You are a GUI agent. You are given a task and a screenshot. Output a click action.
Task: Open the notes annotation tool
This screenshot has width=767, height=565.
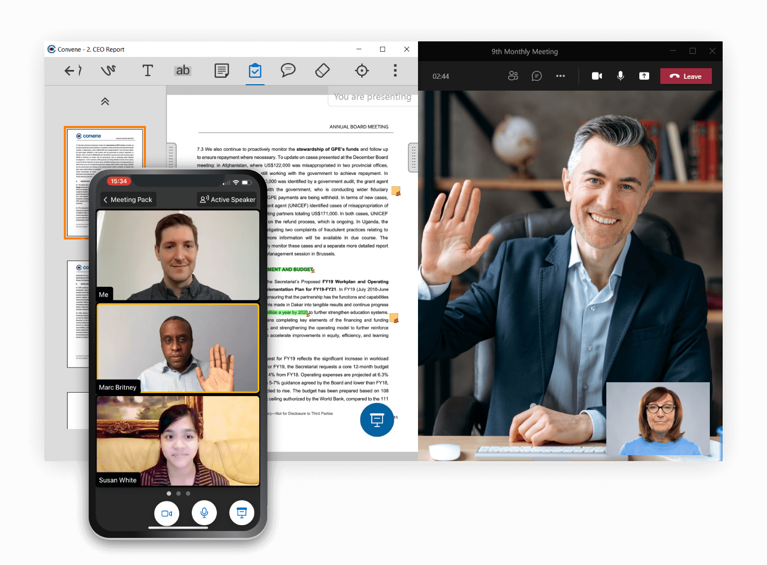pos(222,70)
